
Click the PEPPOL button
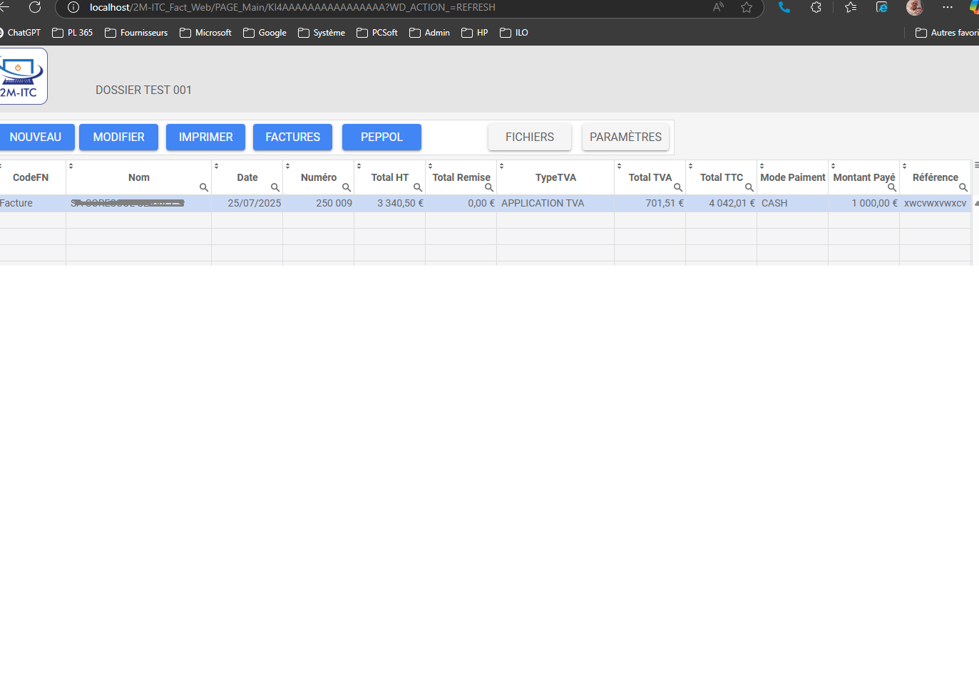[x=381, y=137]
